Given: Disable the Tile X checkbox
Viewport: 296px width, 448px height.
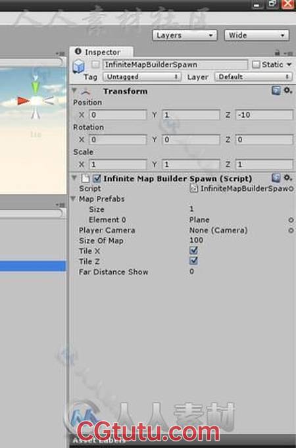Looking at the screenshot, I should 193,251.
